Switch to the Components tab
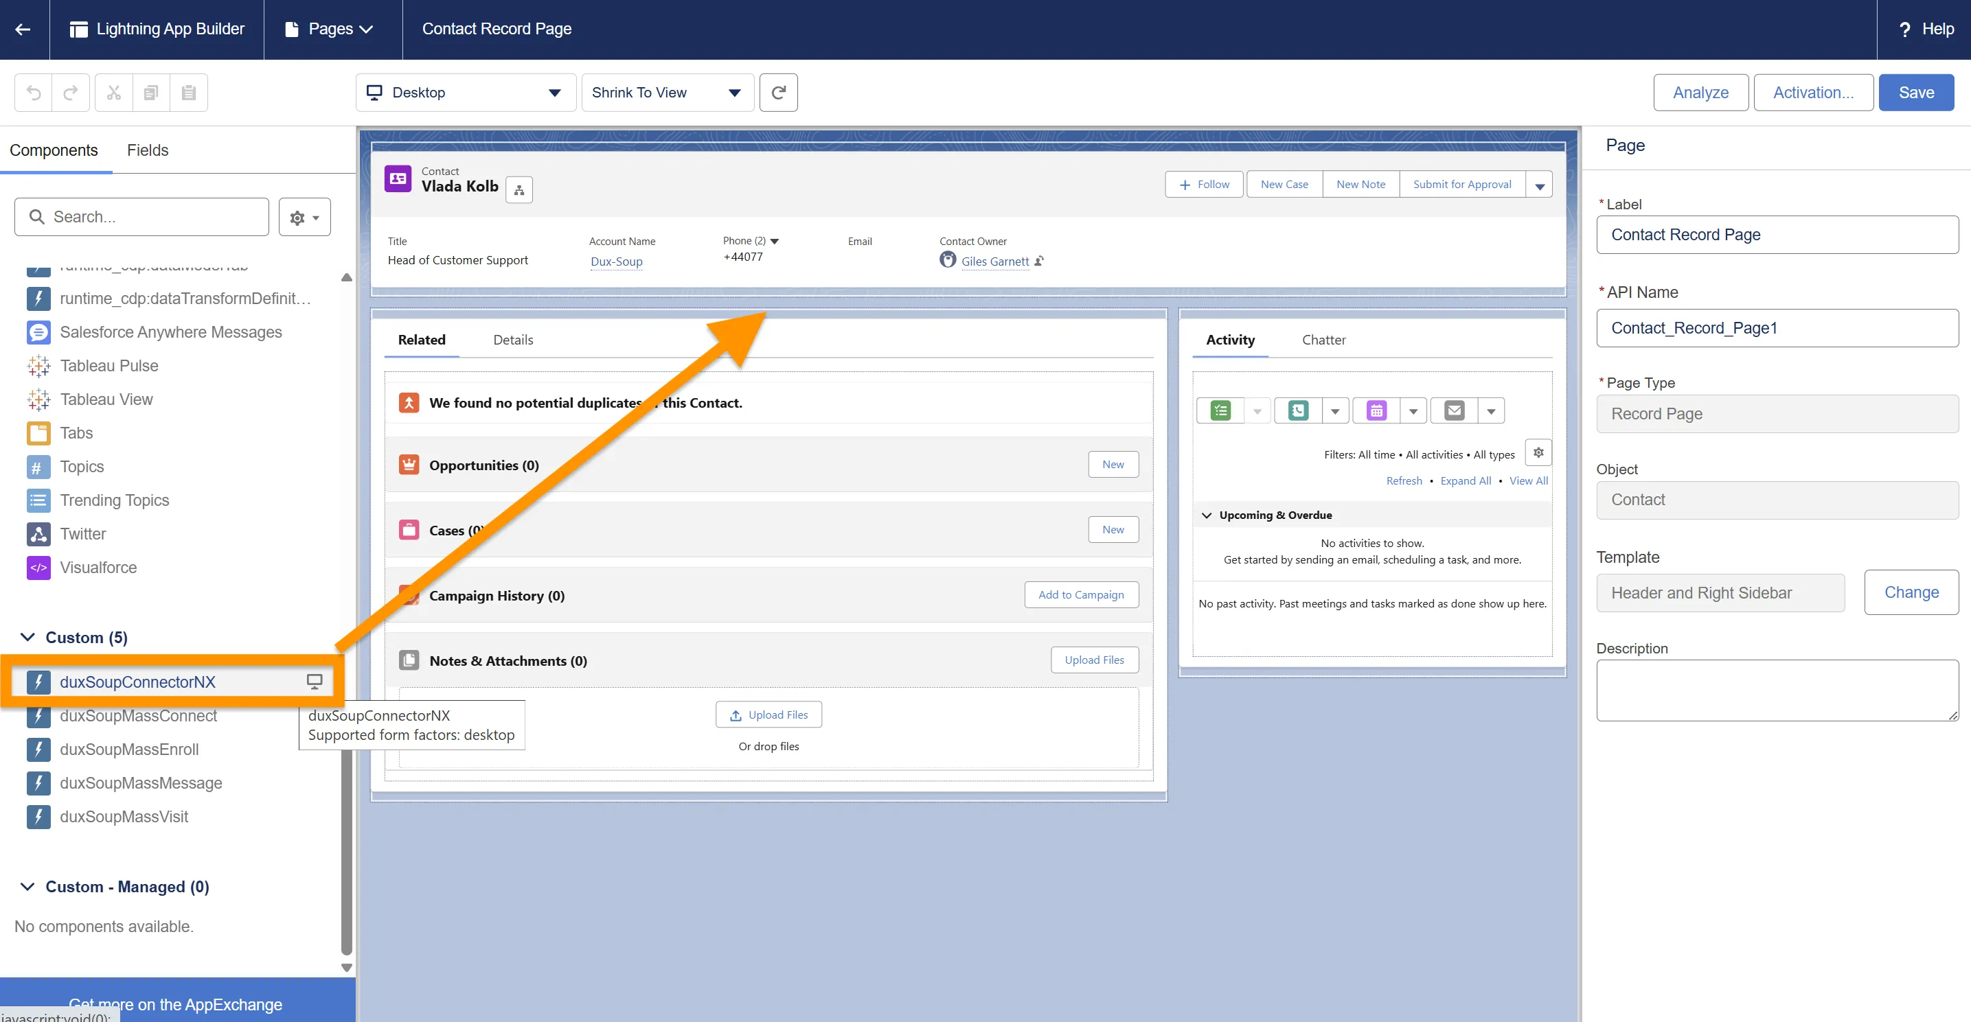Viewport: 1971px width, 1022px height. [x=54, y=150]
